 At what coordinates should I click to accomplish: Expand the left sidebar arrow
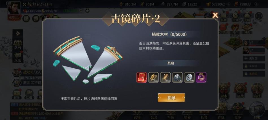coord(18,33)
